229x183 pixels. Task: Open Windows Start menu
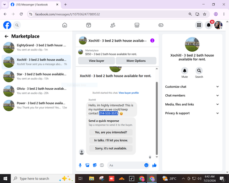click(x=5, y=178)
